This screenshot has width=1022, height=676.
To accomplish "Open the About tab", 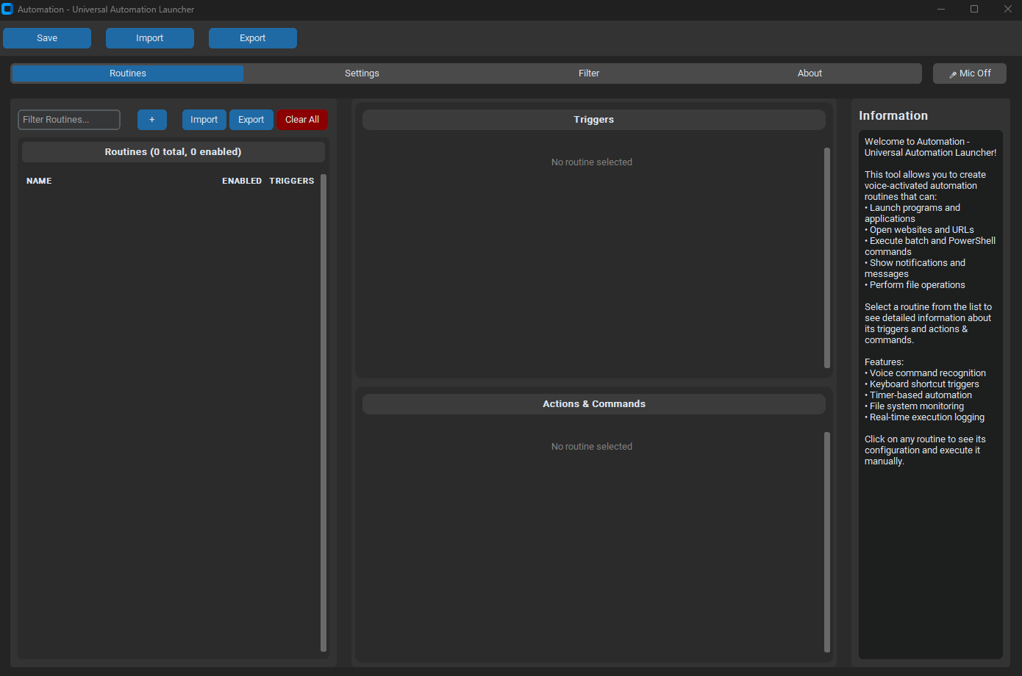I will (x=810, y=73).
